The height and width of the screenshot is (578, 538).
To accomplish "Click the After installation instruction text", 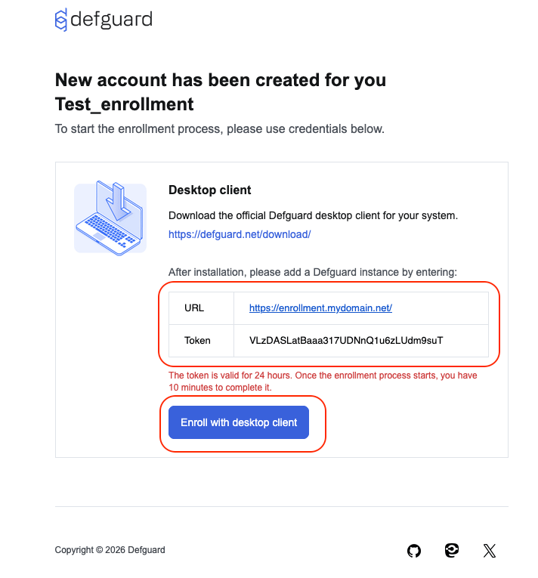I will (313, 273).
